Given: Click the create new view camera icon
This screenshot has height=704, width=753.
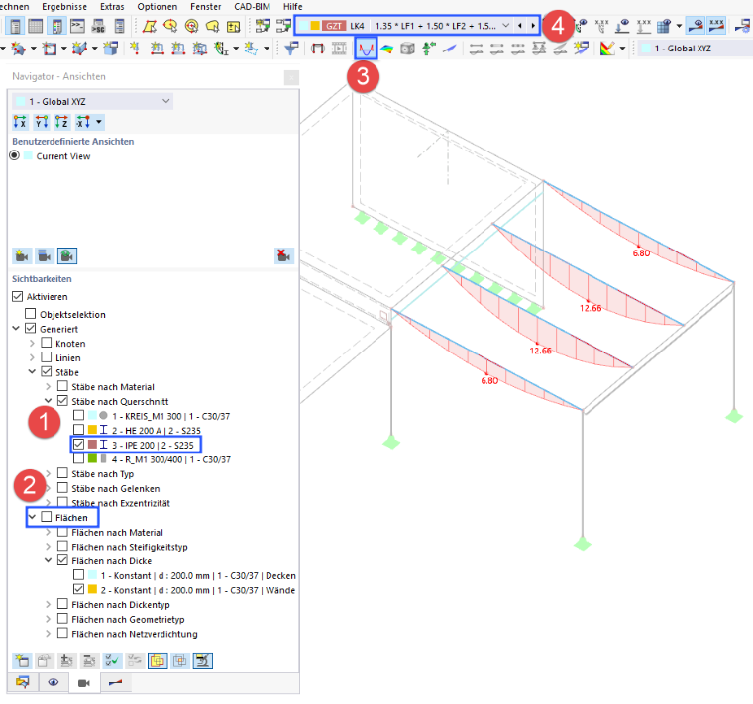Looking at the screenshot, I should click(22, 255).
